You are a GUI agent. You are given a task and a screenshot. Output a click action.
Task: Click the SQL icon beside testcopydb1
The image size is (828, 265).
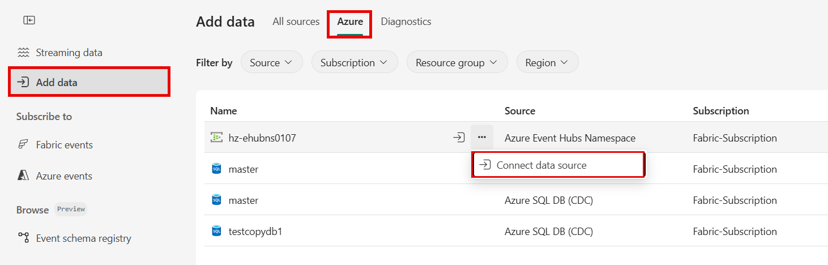216,231
